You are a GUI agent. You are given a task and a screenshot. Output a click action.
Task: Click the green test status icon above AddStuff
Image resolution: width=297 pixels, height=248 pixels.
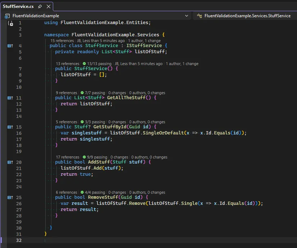84,157
